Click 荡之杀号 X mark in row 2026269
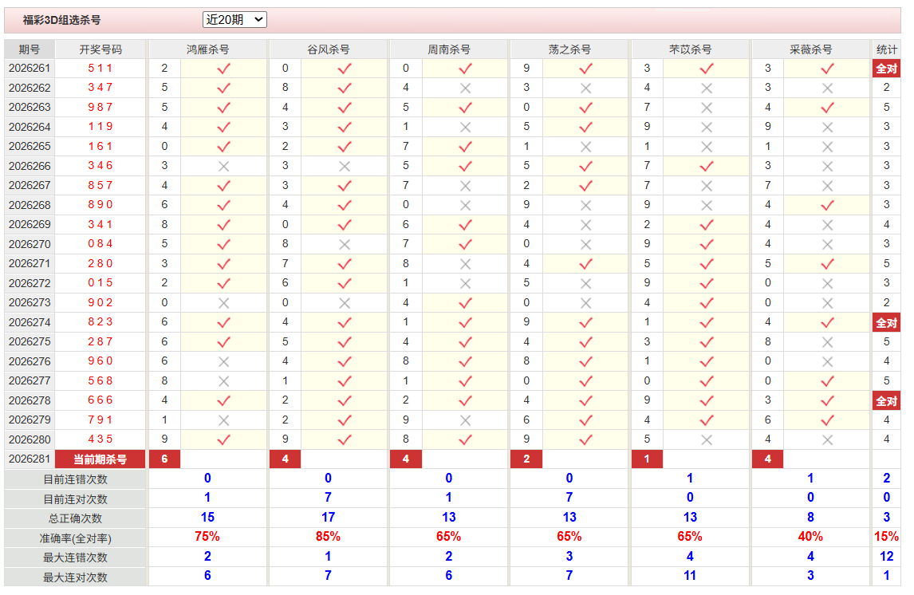914x595 pixels. point(586,225)
